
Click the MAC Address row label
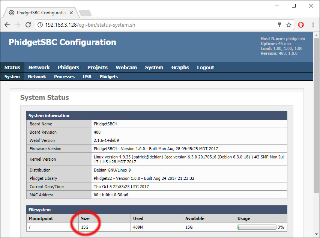41,195
